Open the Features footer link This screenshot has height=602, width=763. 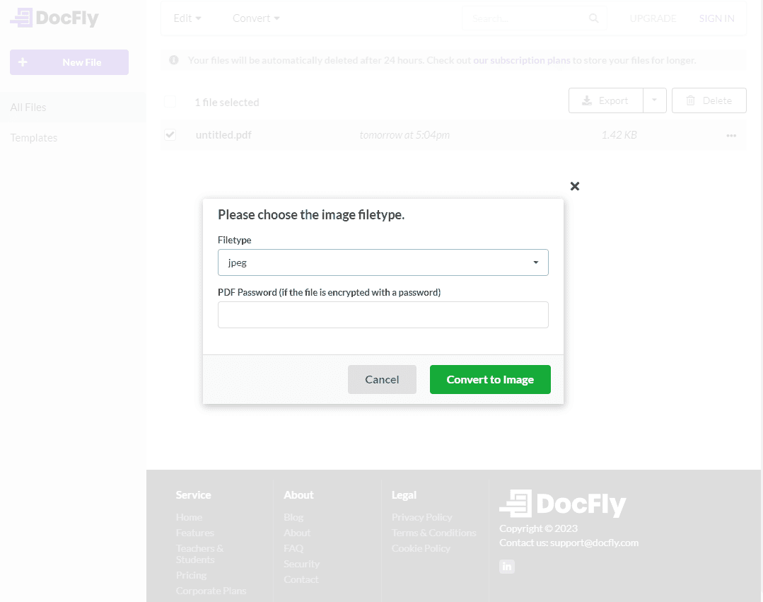click(194, 533)
